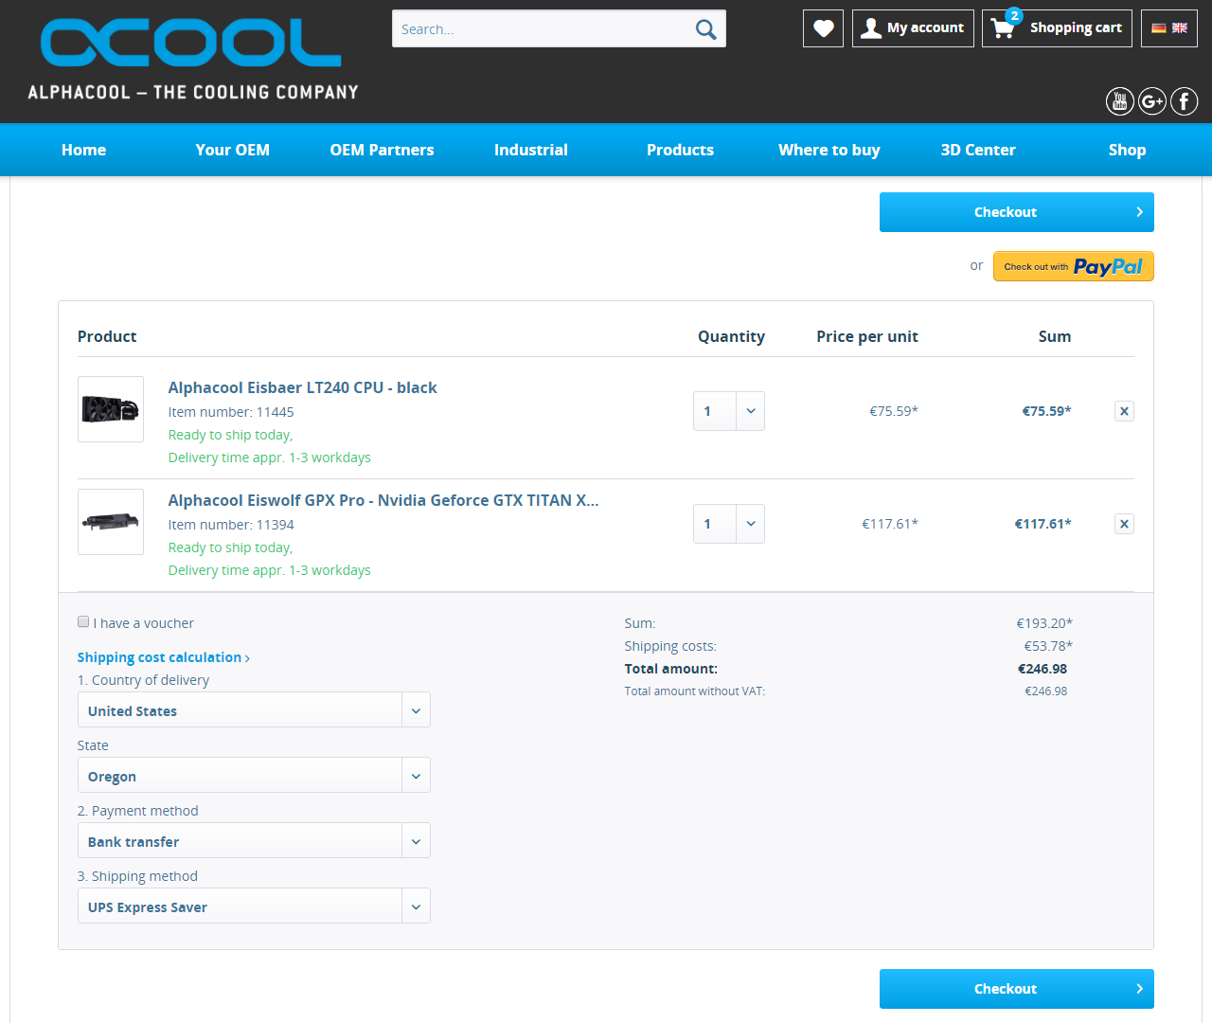The image size is (1212, 1023).
Task: Tick the 'I have a voucher' checkbox
Action: pyautogui.click(x=83, y=622)
